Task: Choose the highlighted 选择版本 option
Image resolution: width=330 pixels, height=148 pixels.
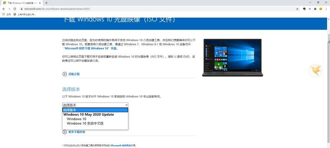Action: 95,110
